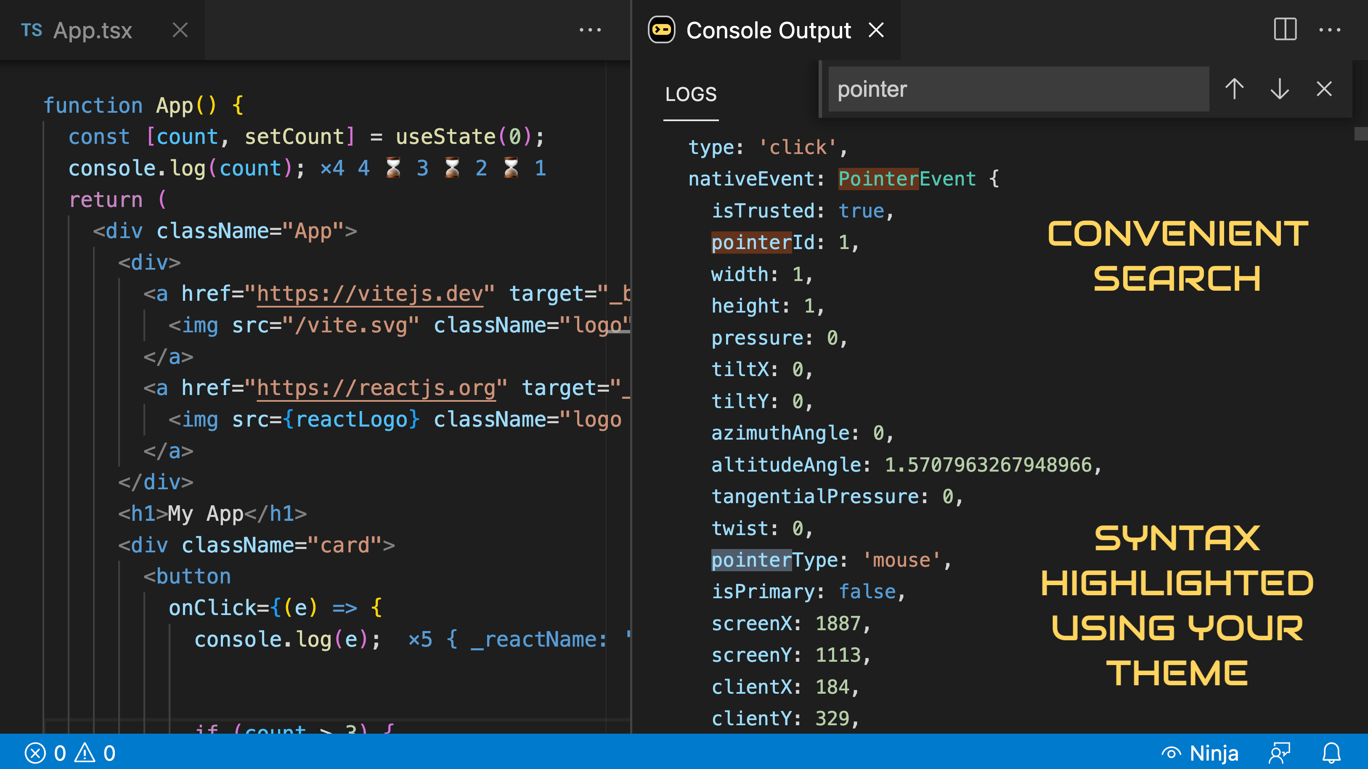This screenshot has height=769, width=1368.
Task: Click the altitudeAngle value line
Action: pyautogui.click(x=907, y=465)
